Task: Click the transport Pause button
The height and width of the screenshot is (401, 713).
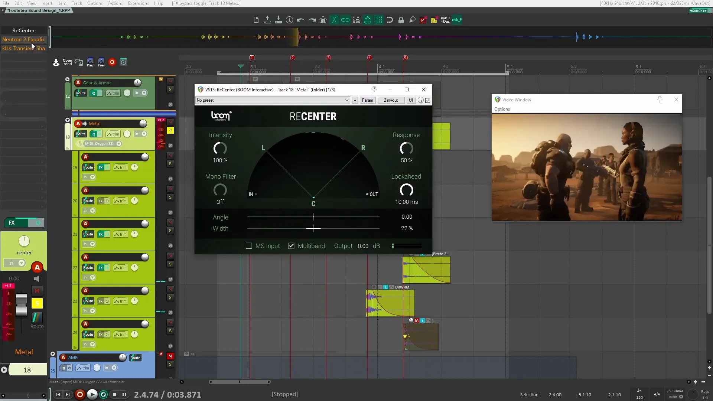Action: pyautogui.click(x=124, y=394)
